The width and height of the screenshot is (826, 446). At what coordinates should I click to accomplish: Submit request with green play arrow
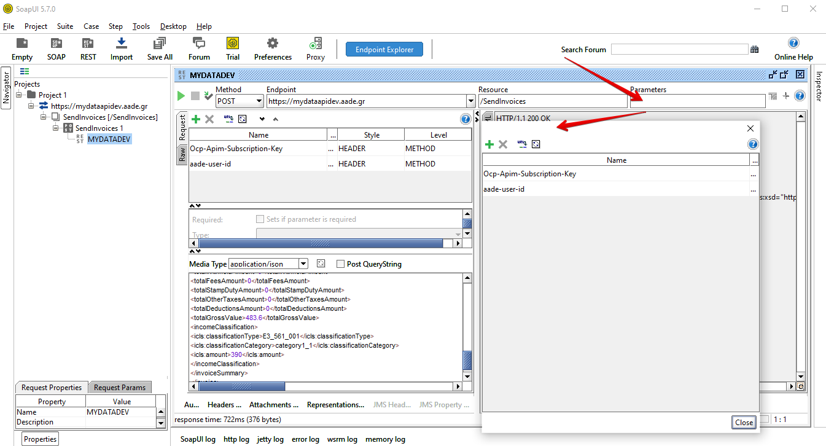tap(181, 96)
